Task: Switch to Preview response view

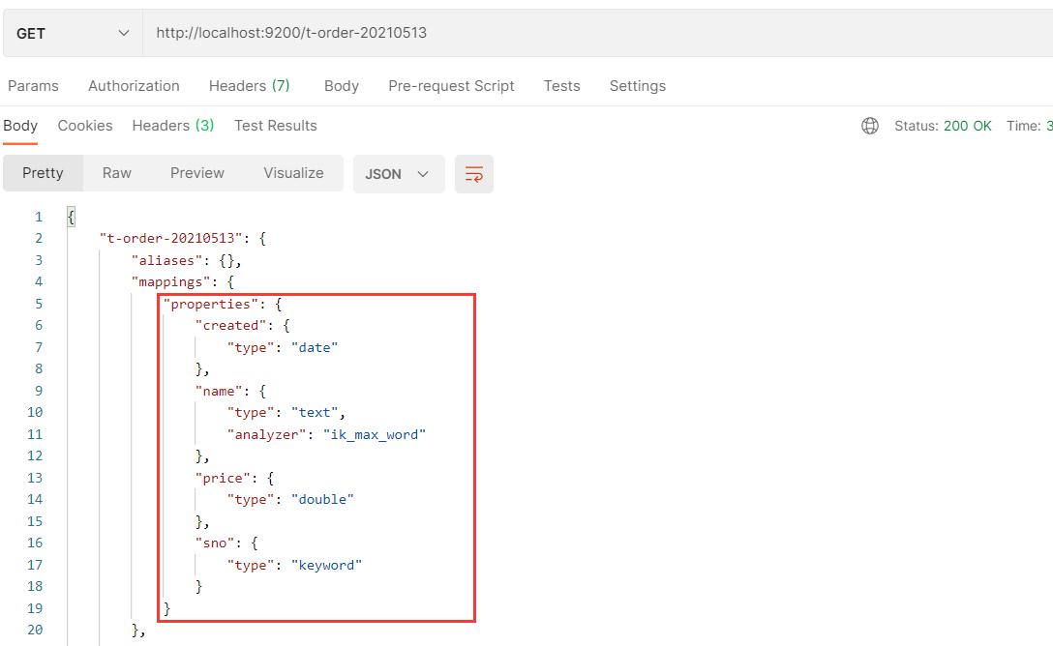Action: pyautogui.click(x=196, y=173)
